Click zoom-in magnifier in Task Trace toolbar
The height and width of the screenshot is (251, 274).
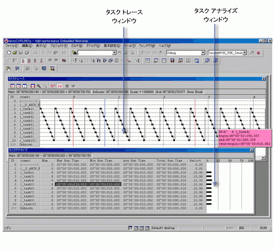39,86
